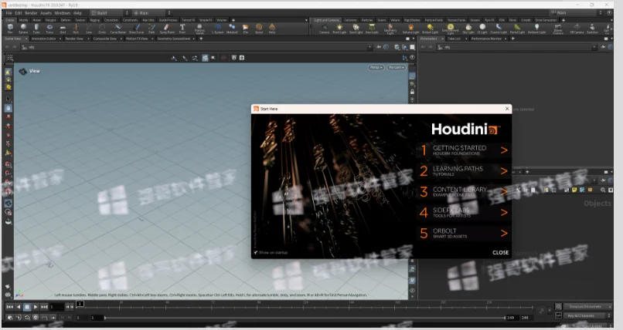623x330 pixels.
Task: Open the Main radial menu dropdown
Action: [151, 12]
